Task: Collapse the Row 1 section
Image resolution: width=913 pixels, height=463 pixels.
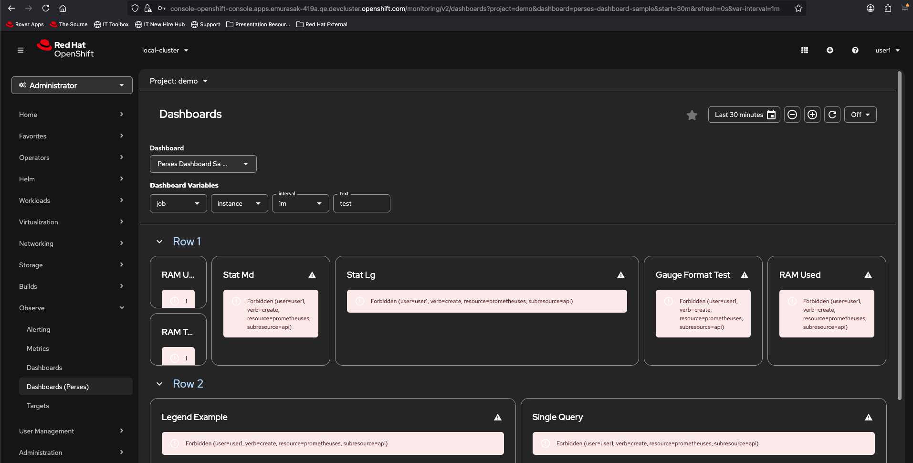Action: pyautogui.click(x=159, y=242)
